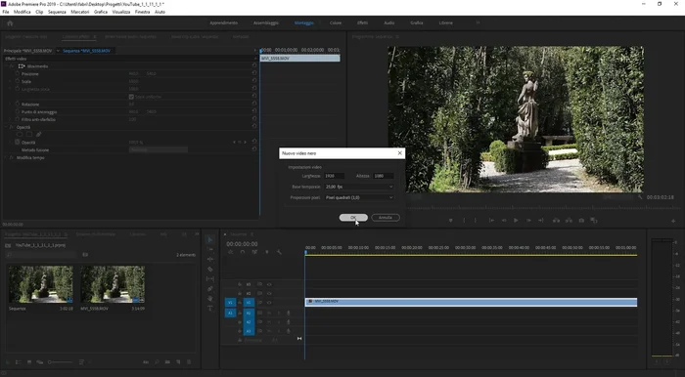This screenshot has width=685, height=377.
Task: Select the Ripple Edit tool
Action: point(210,259)
